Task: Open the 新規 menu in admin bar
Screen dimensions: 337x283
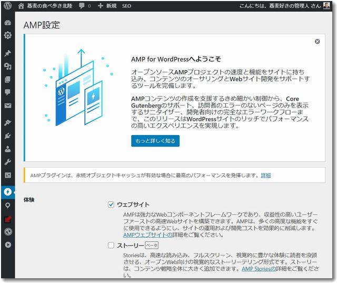Action: pos(107,6)
